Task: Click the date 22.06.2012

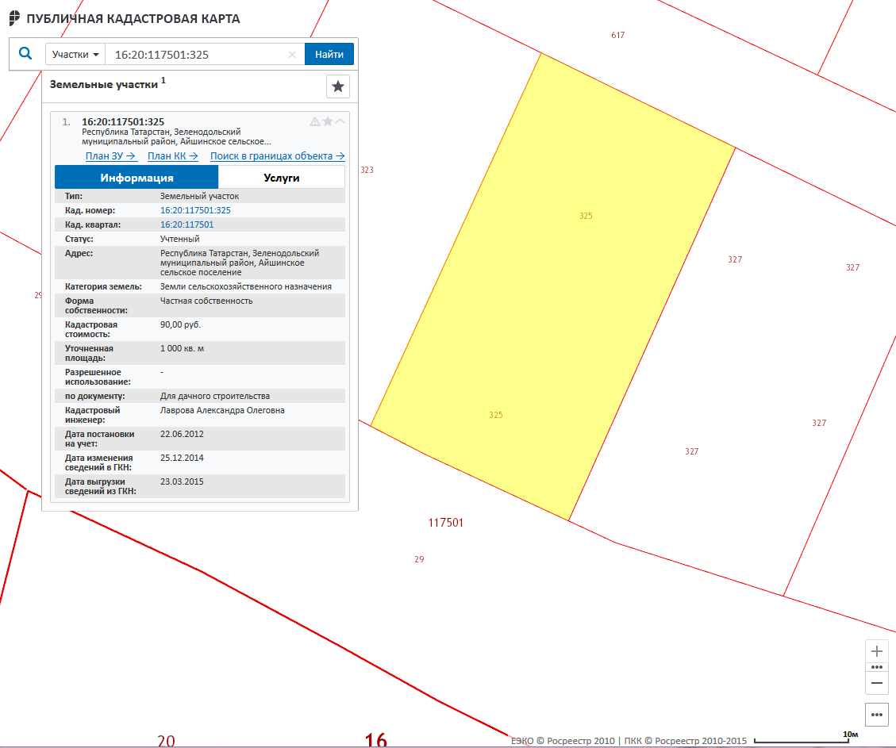Action: click(x=182, y=434)
